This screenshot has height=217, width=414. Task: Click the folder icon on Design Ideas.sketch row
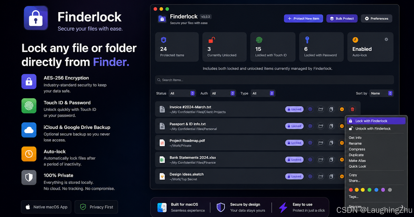click(x=321, y=176)
